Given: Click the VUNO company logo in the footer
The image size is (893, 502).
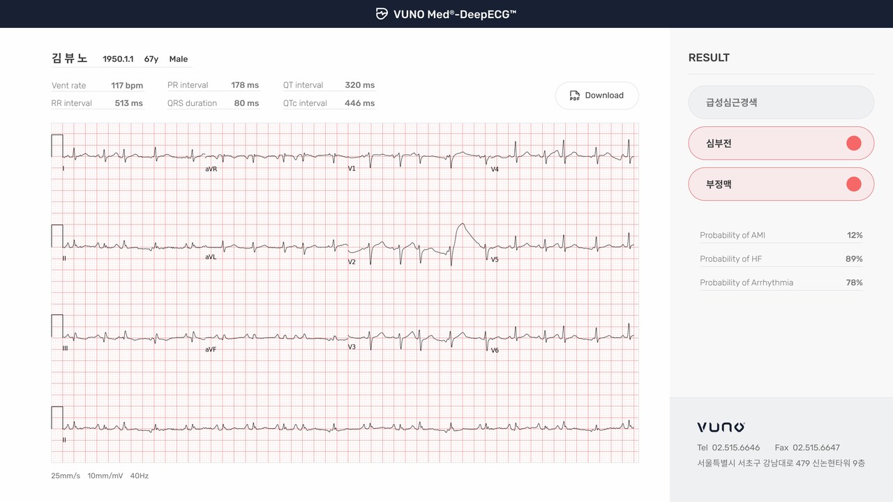Looking at the screenshot, I should 719,426.
